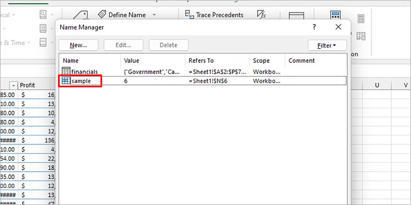Select the sample name row

pyautogui.click(x=203, y=81)
